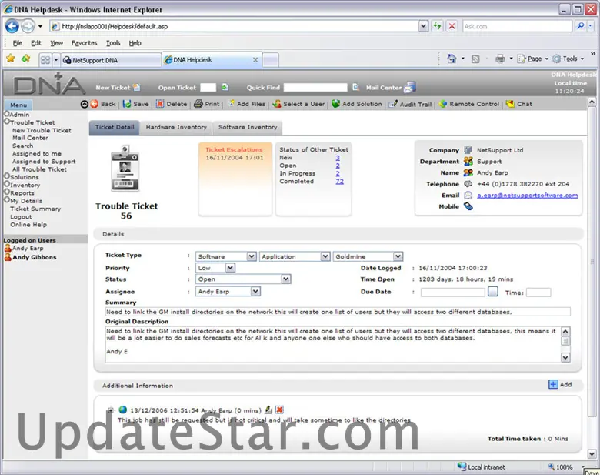
Task: Click the Favorites star icon
Action: (x=11, y=59)
